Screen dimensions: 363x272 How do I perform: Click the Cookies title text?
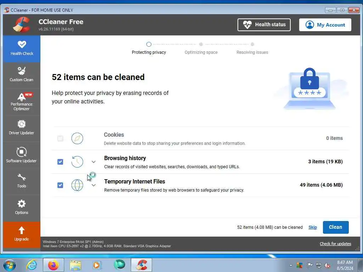click(114, 135)
